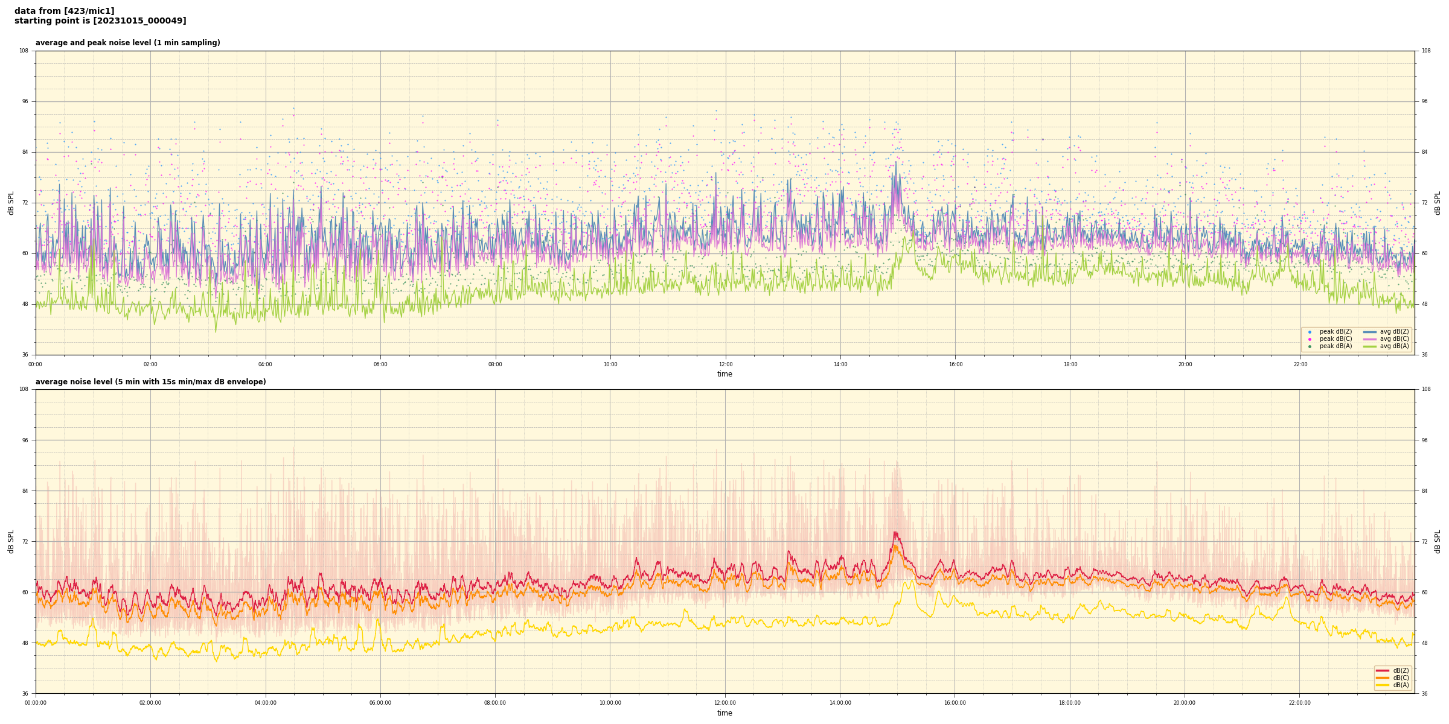Click the 'data from [423/mic1]' header text
Viewport: 1449px width, 724px height.
[x=64, y=11]
